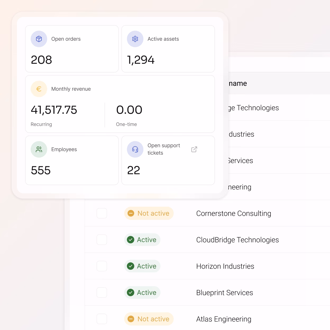Tick the Cornerstone Consulting row checkbox

(102, 213)
